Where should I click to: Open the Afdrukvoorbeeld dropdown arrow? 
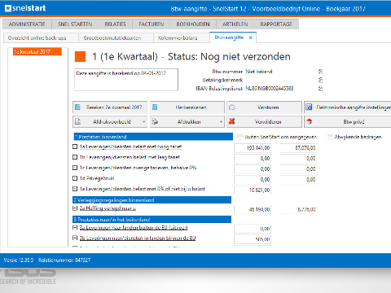(x=144, y=122)
